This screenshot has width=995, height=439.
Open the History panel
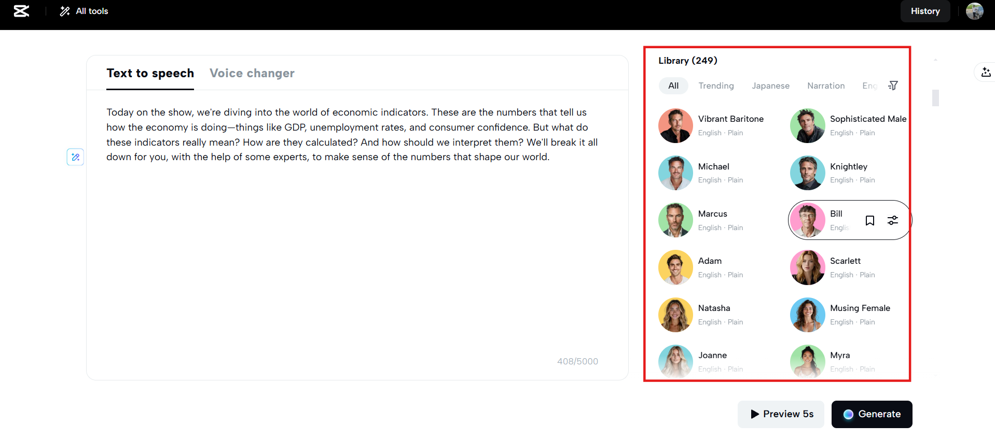point(925,11)
